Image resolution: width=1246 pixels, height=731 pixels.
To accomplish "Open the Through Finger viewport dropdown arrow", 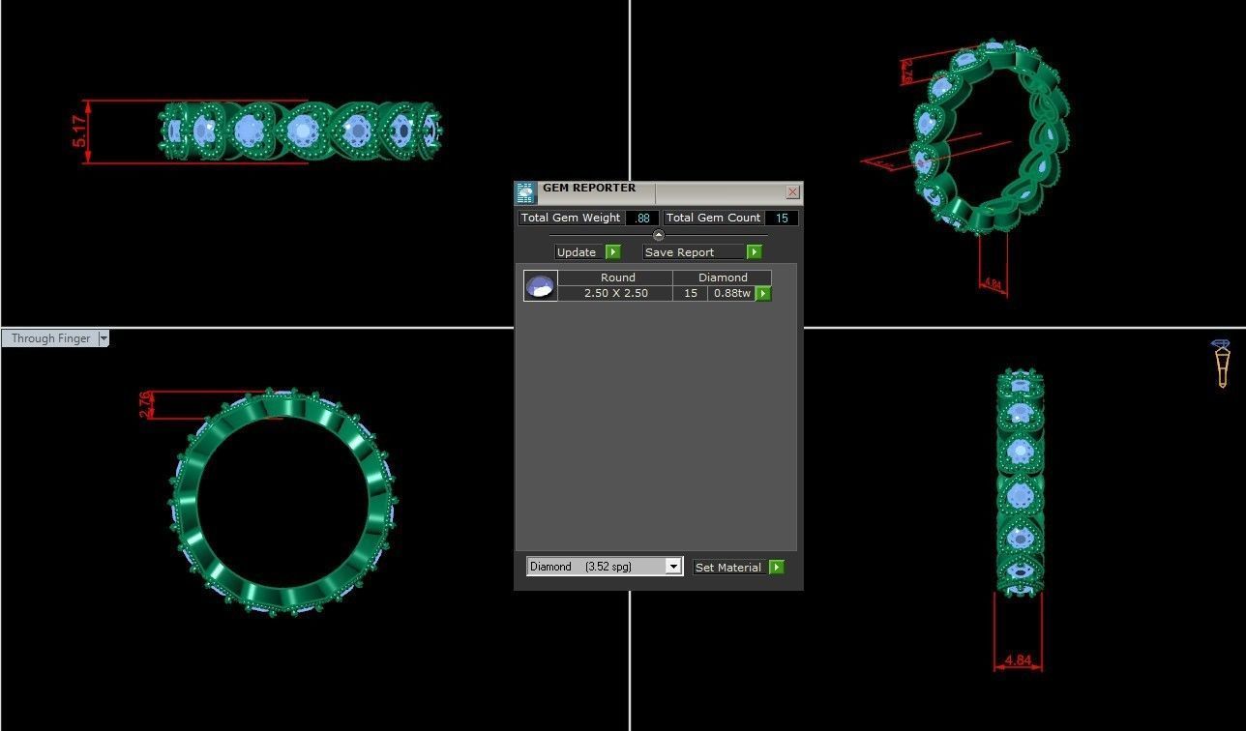I will pyautogui.click(x=104, y=338).
